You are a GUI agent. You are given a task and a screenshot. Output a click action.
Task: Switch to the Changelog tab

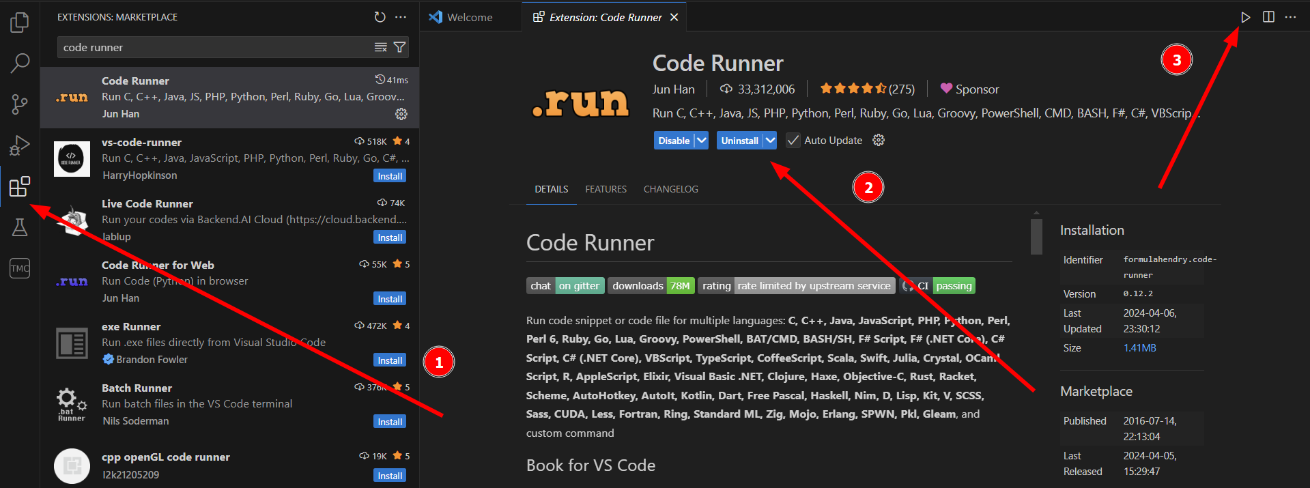point(670,189)
